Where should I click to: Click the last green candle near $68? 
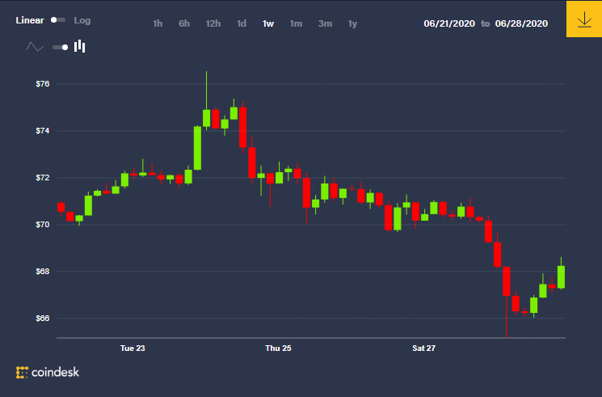(561, 277)
